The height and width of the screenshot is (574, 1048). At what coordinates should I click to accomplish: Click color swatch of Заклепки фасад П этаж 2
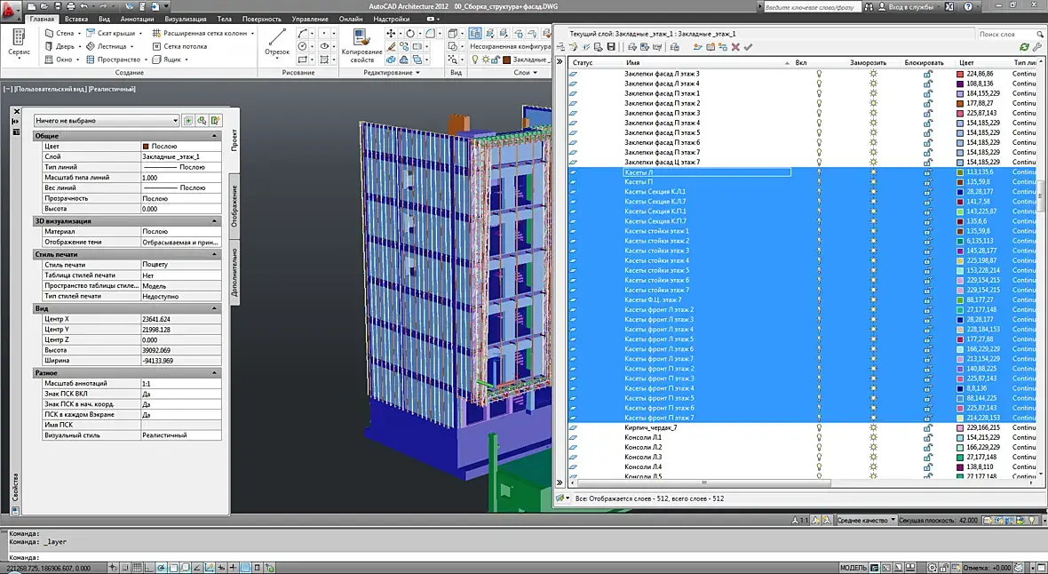(x=960, y=104)
